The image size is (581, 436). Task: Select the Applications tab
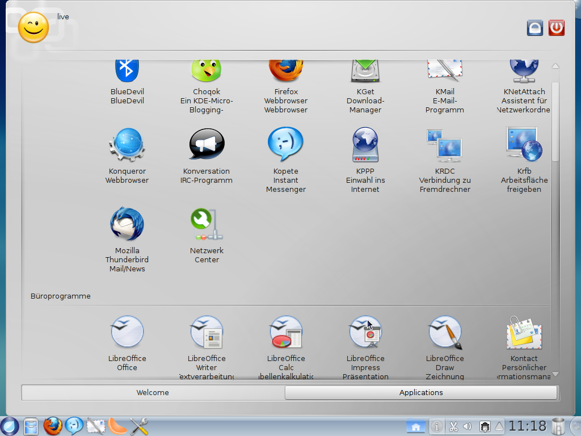[421, 392]
